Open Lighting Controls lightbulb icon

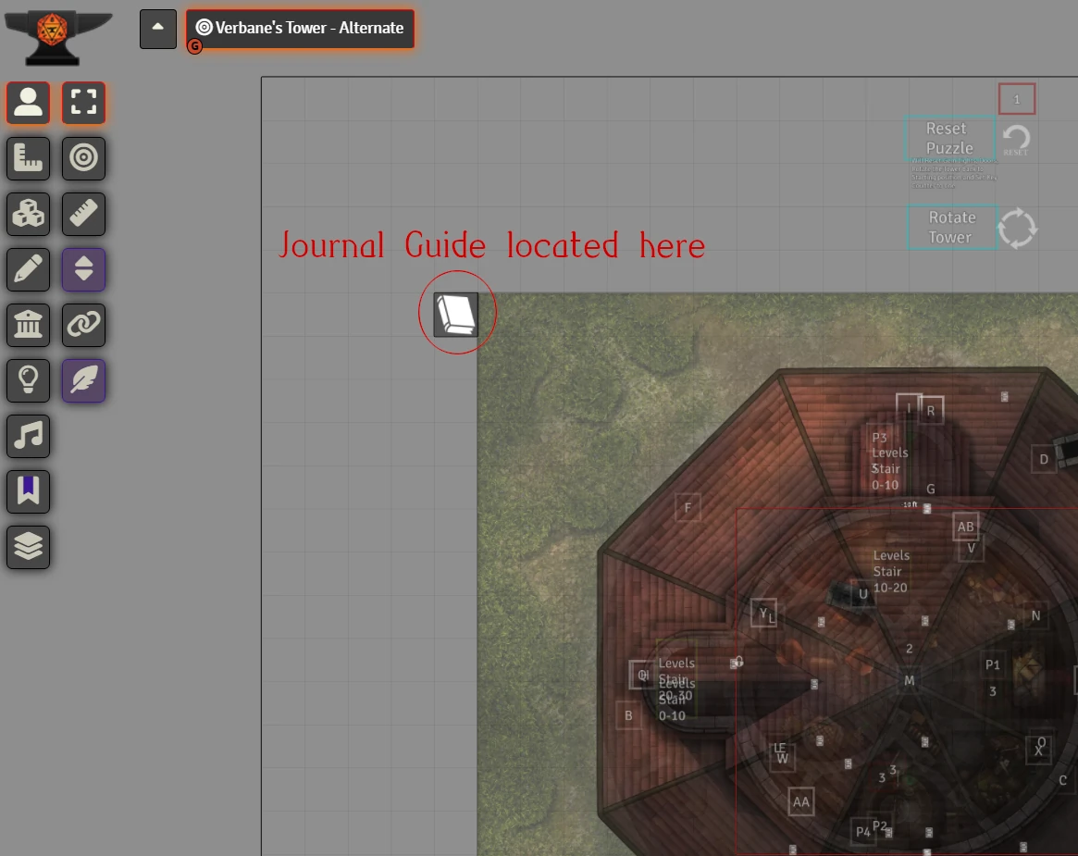29,380
